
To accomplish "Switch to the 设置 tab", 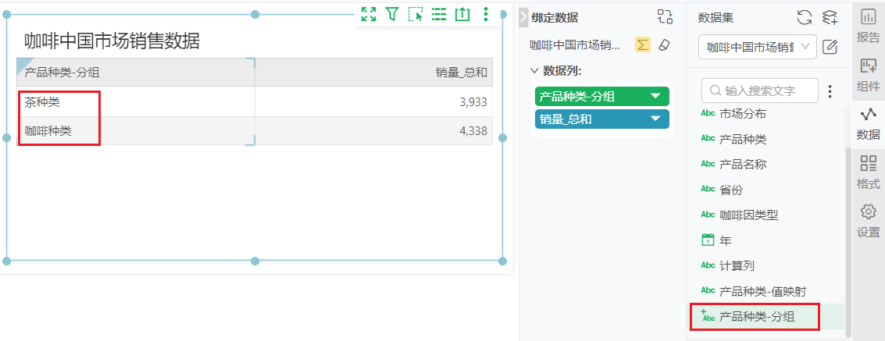I will tap(868, 220).
